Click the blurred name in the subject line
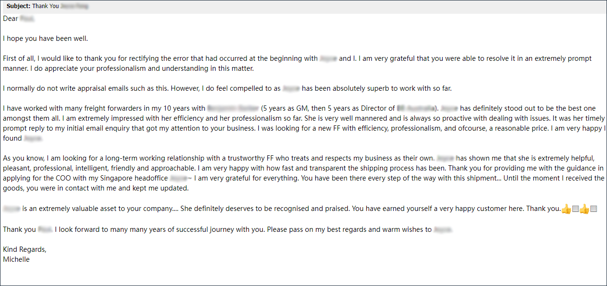The image size is (607, 286). coord(75,6)
